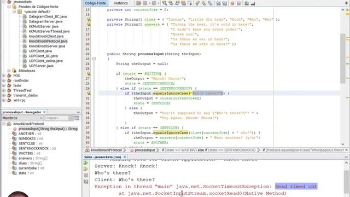The image size is (350, 197).
Task: Click the green re-run arrow in output panel
Action: (x=86, y=163)
